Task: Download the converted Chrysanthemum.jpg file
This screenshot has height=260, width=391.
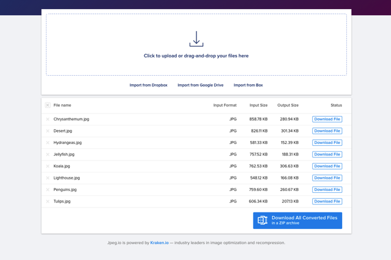Action: [327, 119]
